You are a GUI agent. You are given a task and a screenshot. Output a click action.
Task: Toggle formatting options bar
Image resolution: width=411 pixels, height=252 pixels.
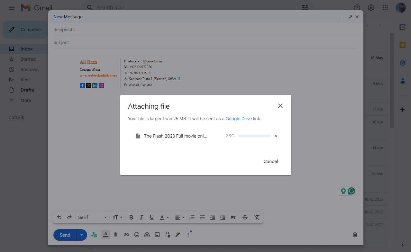click(105, 235)
